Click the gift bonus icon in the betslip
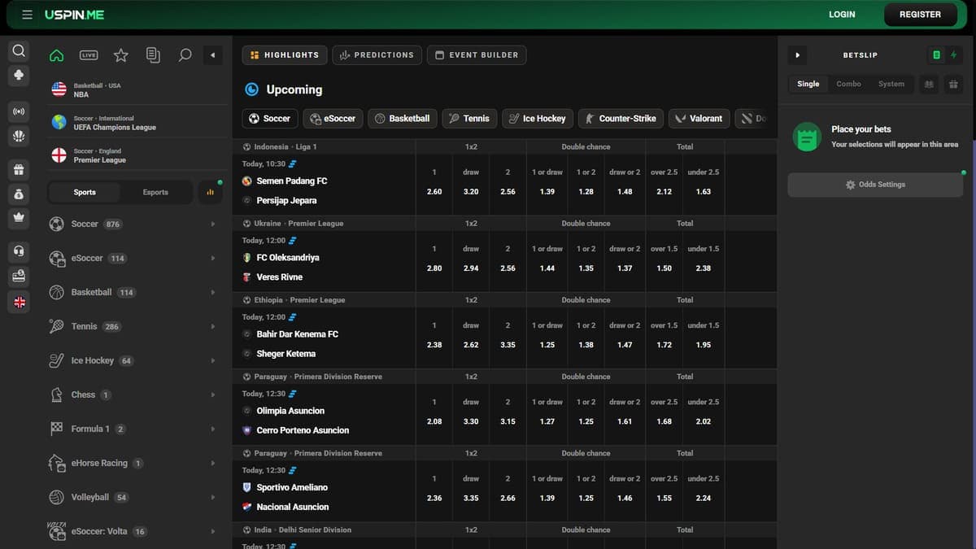This screenshot has height=549, width=976. [x=953, y=84]
